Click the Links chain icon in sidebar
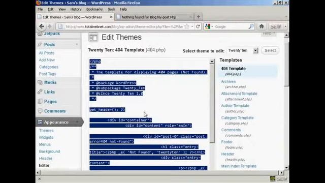 [40, 91]
